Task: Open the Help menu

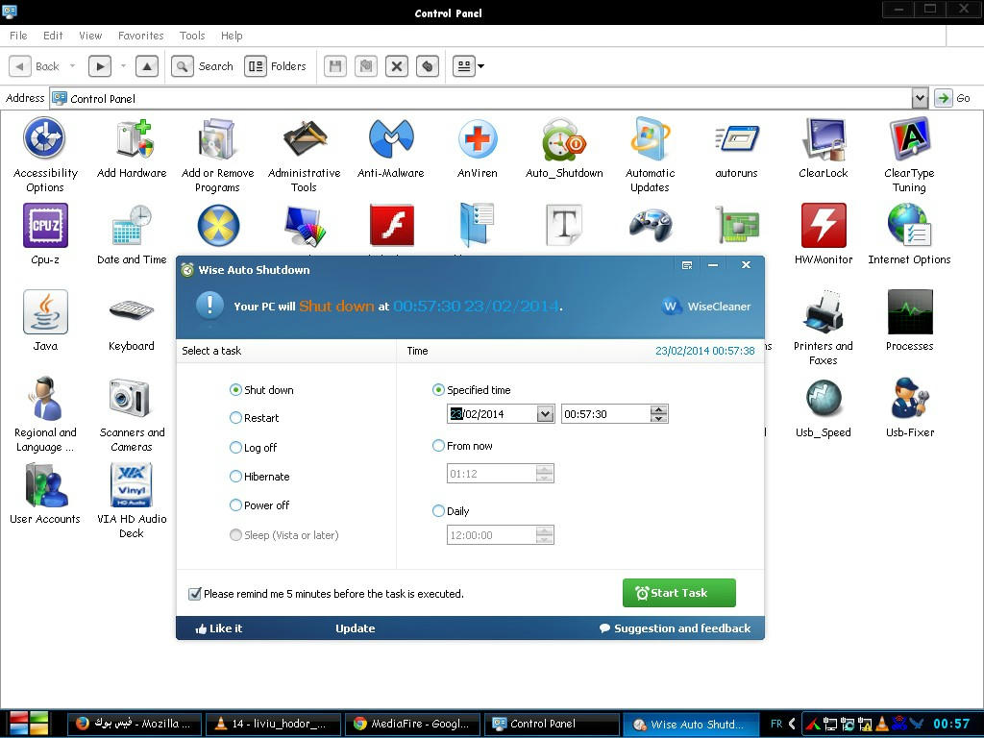Action: tap(232, 36)
